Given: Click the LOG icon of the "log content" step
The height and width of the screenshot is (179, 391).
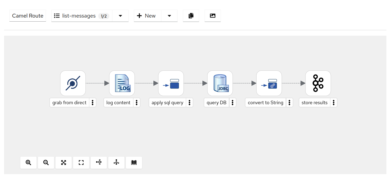Looking at the screenshot, I should [122, 83].
